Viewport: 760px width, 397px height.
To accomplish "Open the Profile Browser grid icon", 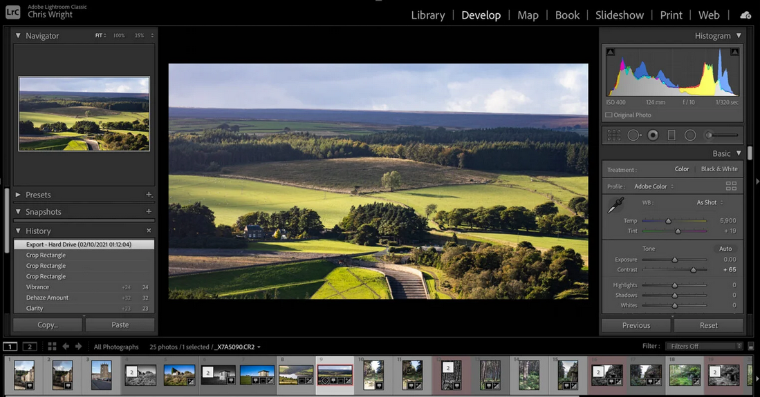I will click(731, 186).
